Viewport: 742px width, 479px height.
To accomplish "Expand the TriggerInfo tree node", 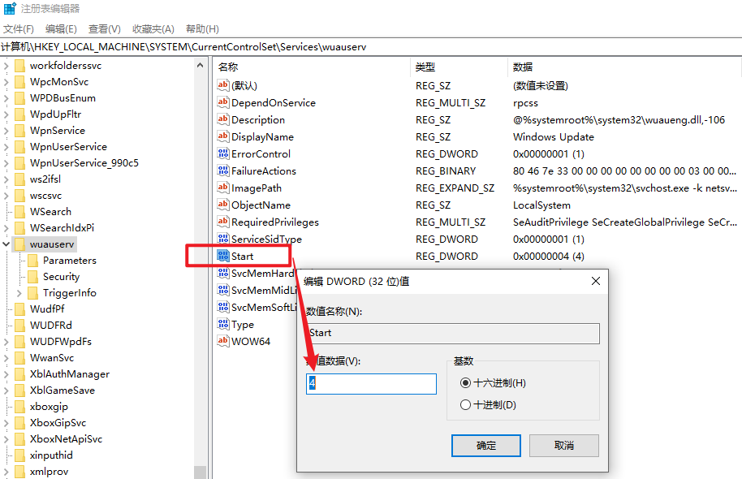I will [x=19, y=293].
